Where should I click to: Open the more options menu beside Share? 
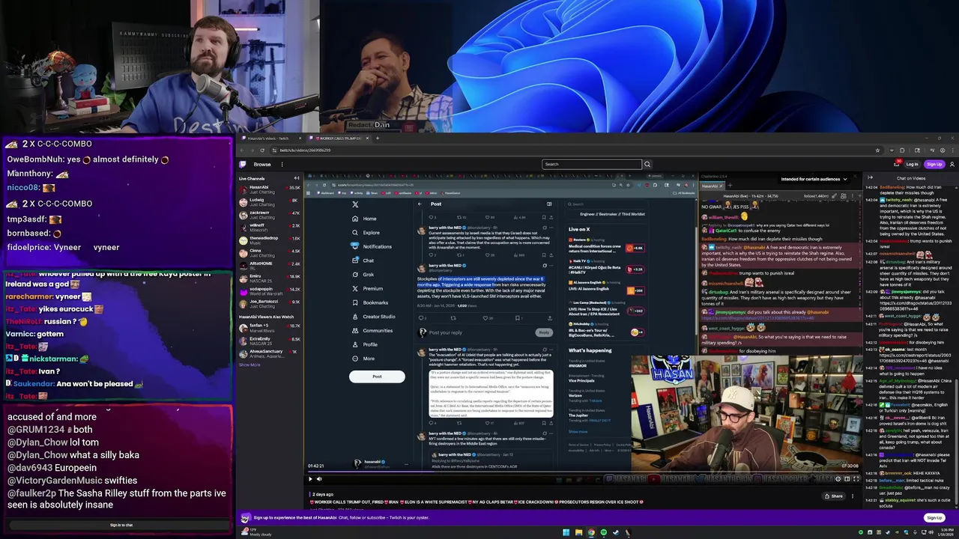(853, 496)
